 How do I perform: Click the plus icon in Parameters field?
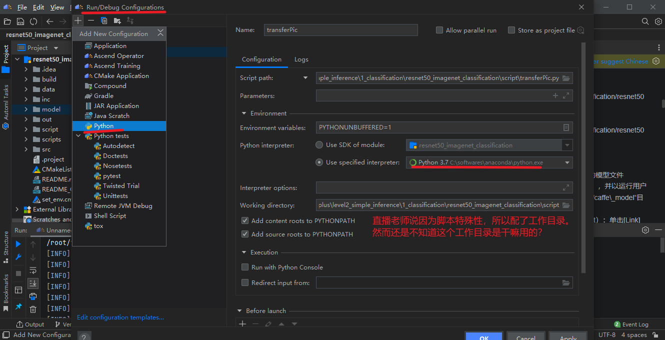pos(555,95)
